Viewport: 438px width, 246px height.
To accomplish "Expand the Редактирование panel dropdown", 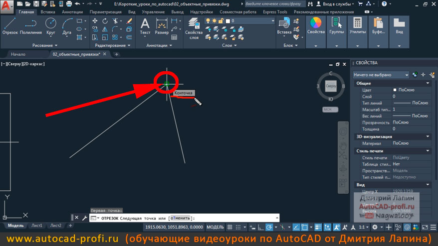I will coord(113,45).
